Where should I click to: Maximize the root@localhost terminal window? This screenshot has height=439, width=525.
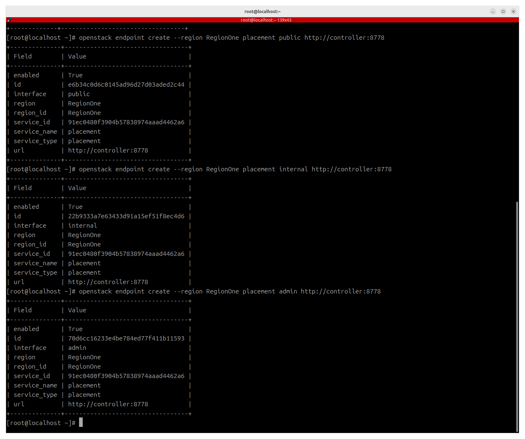point(503,12)
